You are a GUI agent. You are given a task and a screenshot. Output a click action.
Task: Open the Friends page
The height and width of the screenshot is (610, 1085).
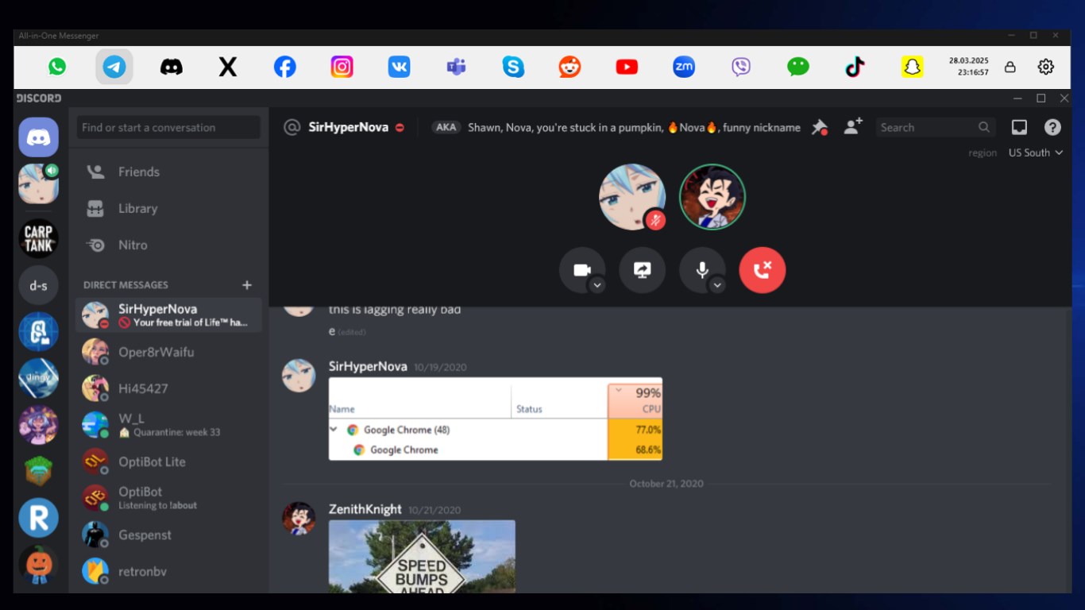(139, 172)
